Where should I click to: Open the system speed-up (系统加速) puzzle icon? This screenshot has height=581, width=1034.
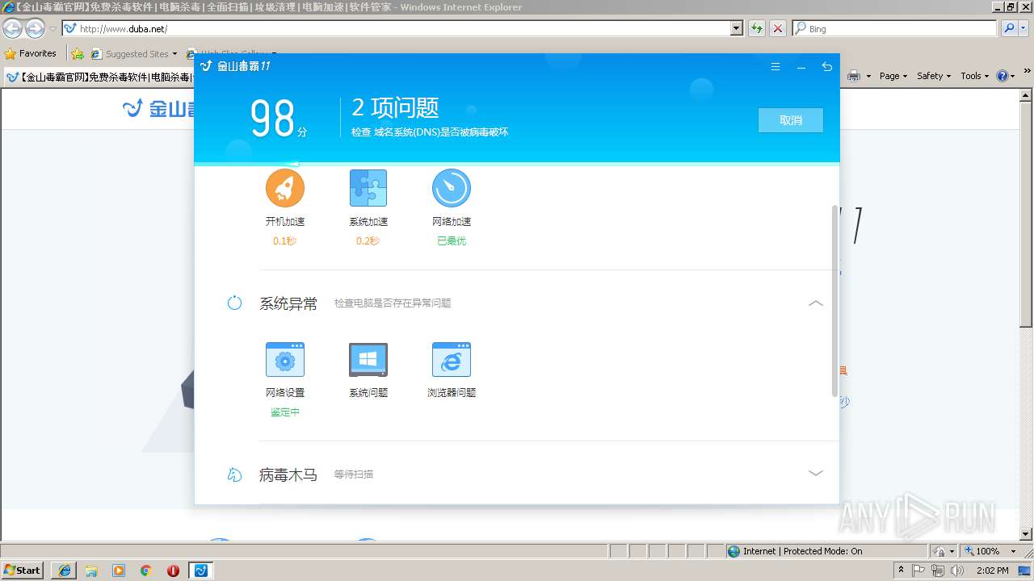click(x=368, y=188)
